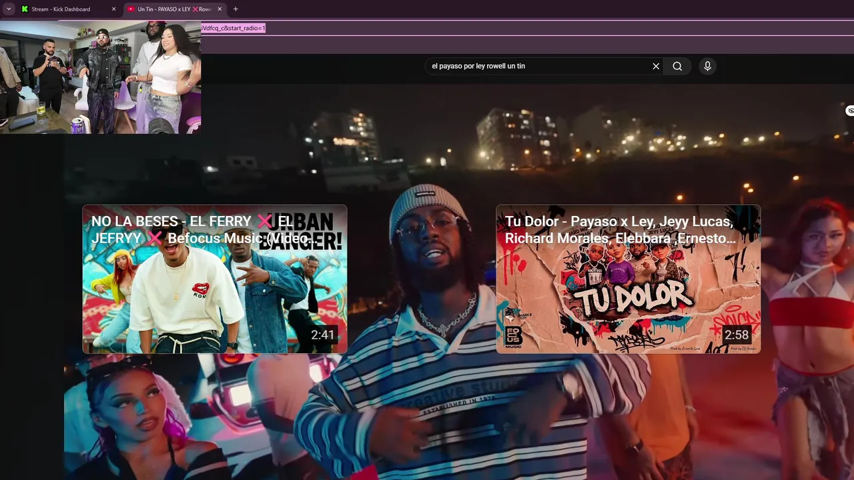The width and height of the screenshot is (854, 480).
Task: Click the Kick favicon on first tab
Action: tap(25, 9)
